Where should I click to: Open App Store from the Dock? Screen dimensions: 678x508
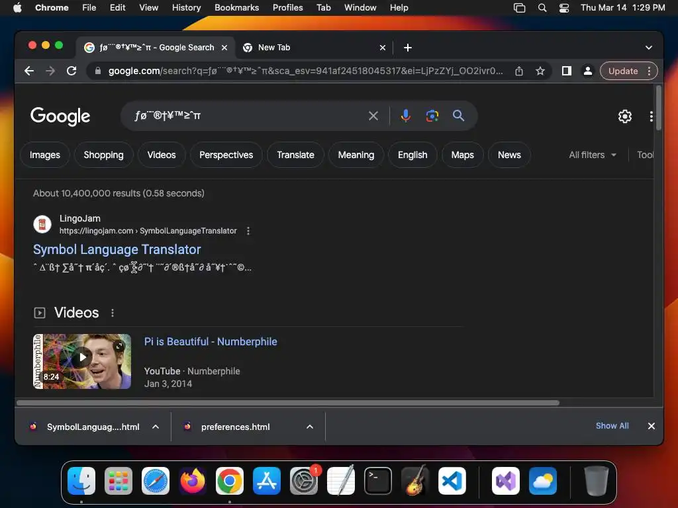tap(267, 481)
